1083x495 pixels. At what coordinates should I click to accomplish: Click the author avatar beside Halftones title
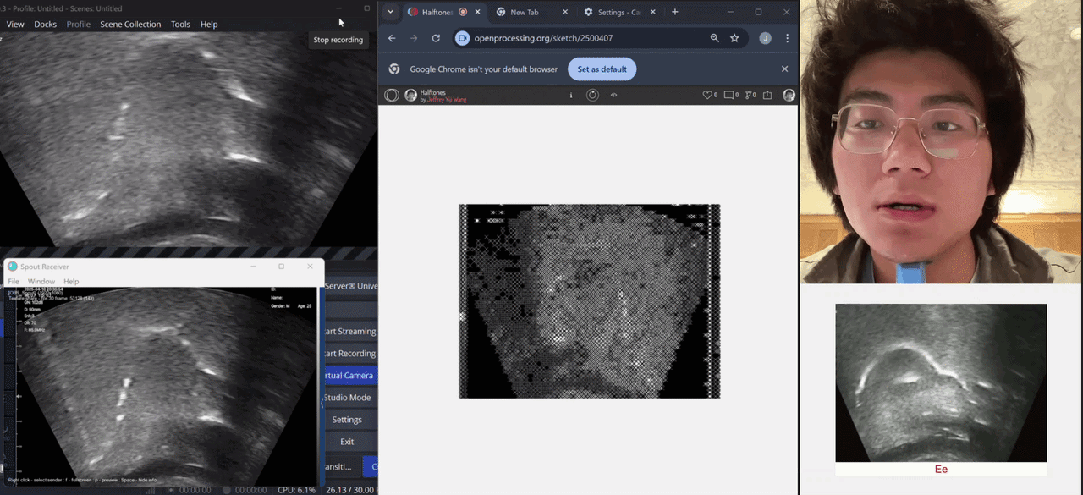[411, 95]
